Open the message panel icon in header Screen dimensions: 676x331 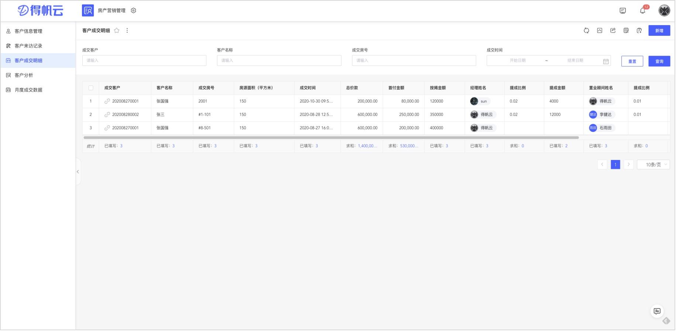(x=623, y=11)
